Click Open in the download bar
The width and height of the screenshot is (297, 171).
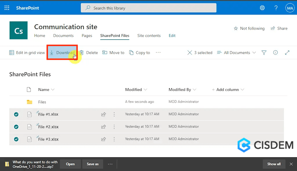[x=70, y=164]
